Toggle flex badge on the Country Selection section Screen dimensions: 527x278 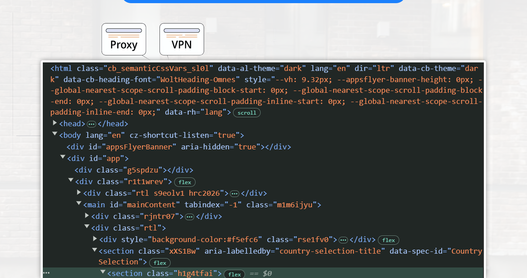click(160, 263)
